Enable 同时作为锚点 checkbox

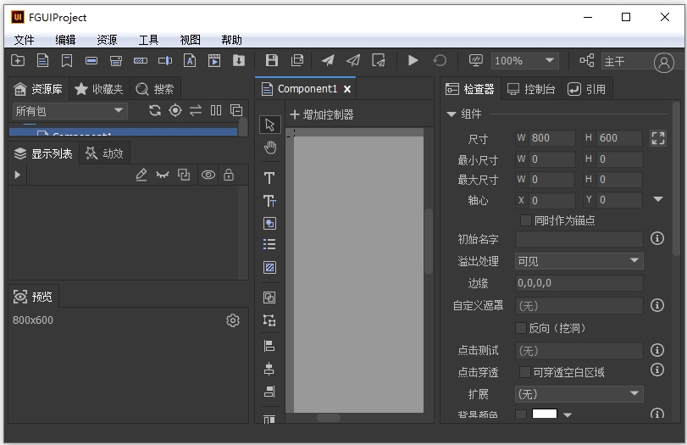tap(525, 220)
